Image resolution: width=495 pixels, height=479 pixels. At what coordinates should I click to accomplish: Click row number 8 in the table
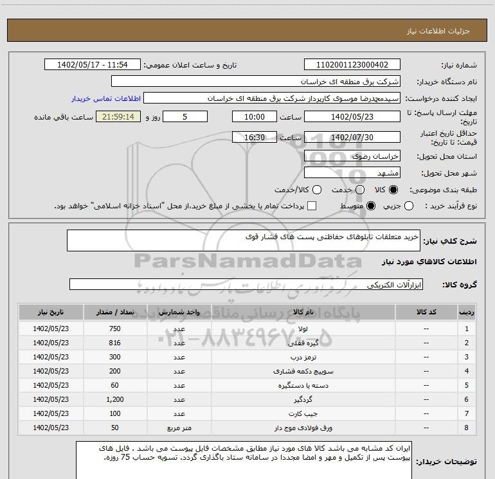coord(467,428)
